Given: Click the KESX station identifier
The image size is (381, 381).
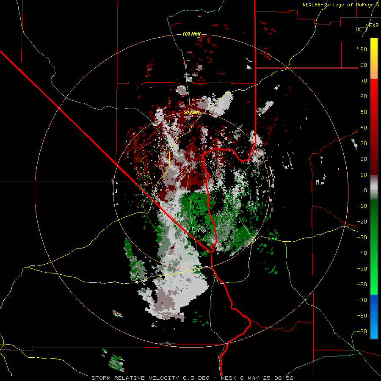Looking at the screenshot, I should point(229,378).
